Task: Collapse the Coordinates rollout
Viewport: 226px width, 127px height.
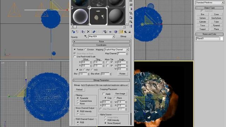Action: (101, 45)
